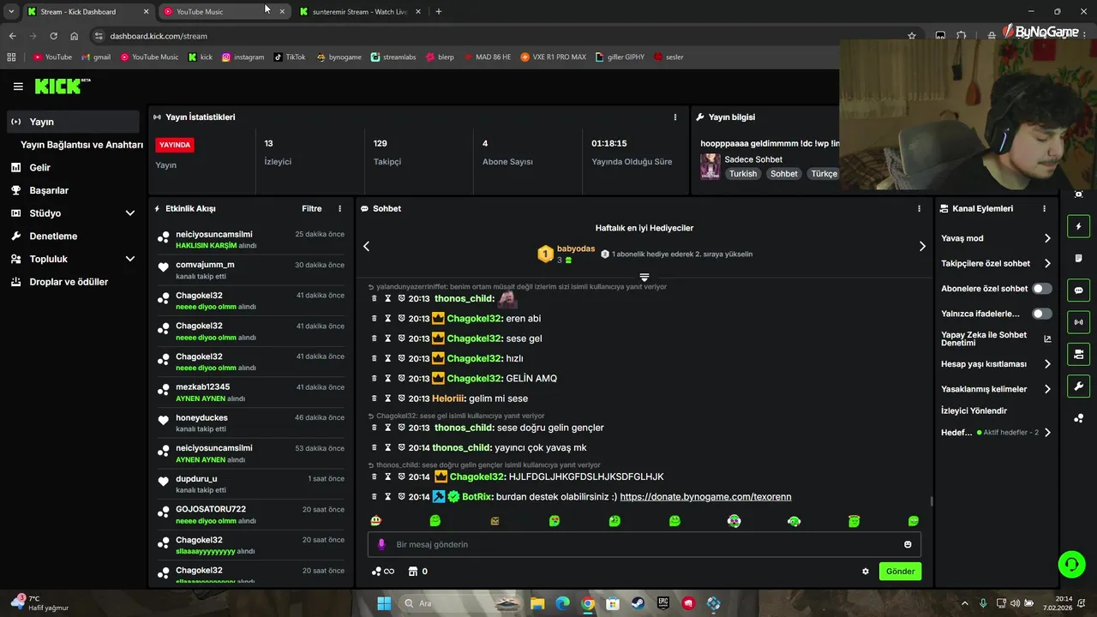The image size is (1097, 617).
Task: Open Yasaklanmış kelimeler settings
Action: (x=996, y=389)
